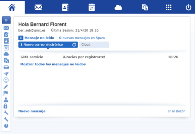195x134 pixels.
Task: Open the Calendar icon showing 21
Action: click(92, 7)
